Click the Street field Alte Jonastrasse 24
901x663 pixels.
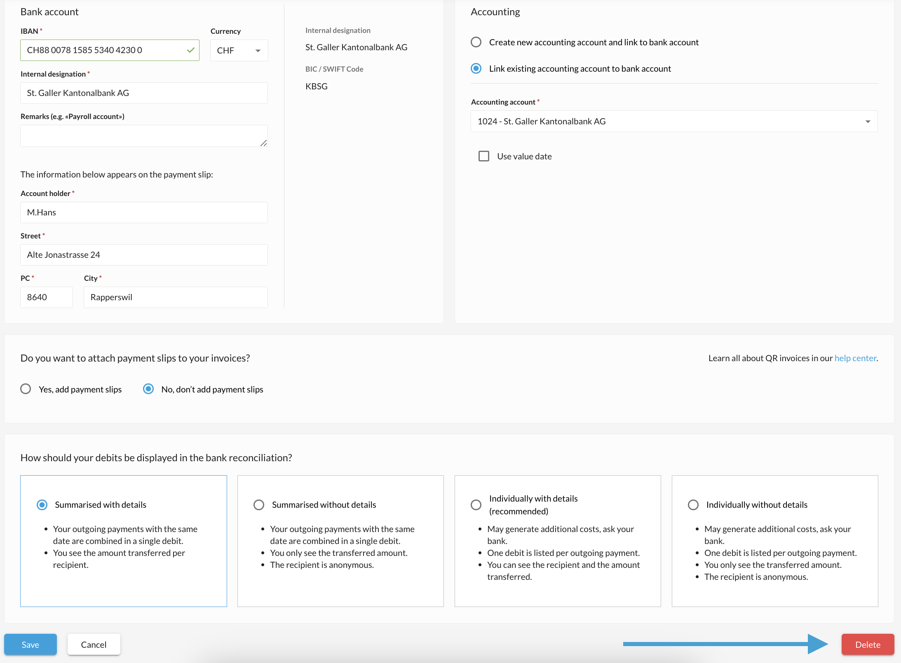(x=144, y=255)
